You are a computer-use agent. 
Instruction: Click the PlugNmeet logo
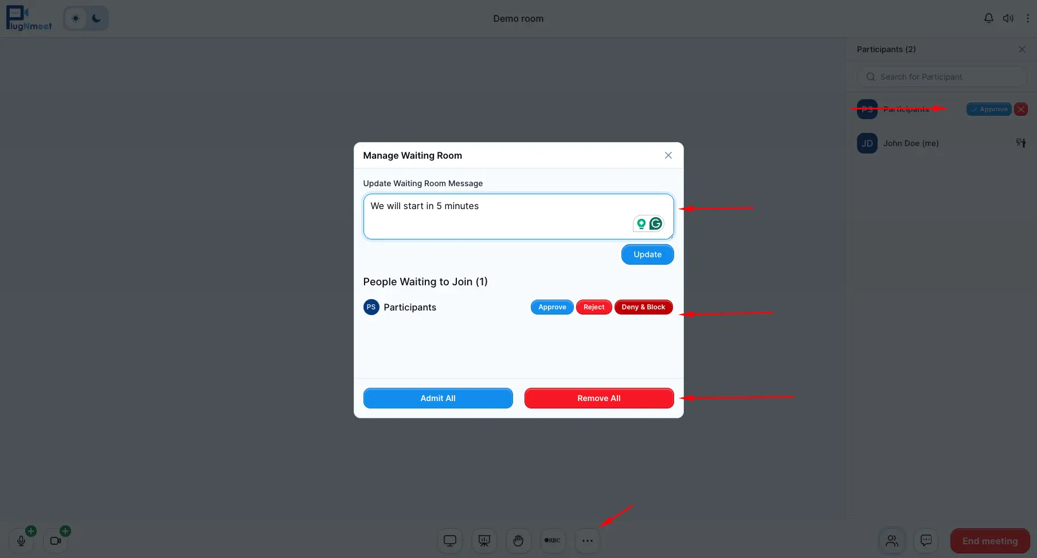(x=28, y=17)
